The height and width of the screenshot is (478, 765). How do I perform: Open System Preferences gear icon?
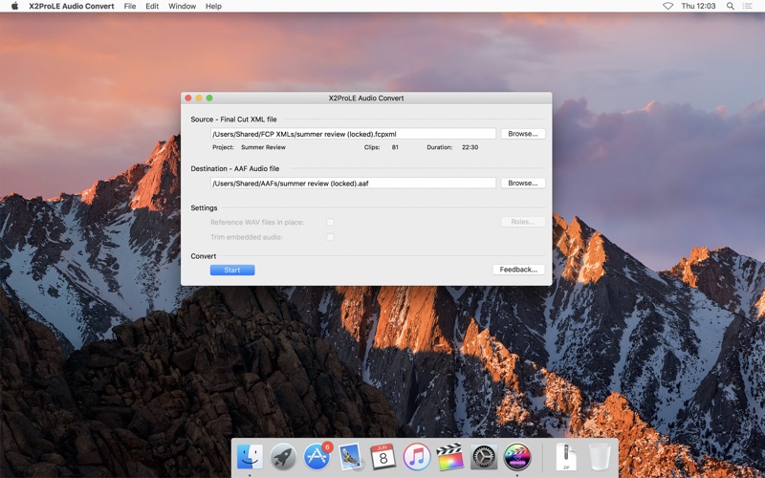point(484,457)
